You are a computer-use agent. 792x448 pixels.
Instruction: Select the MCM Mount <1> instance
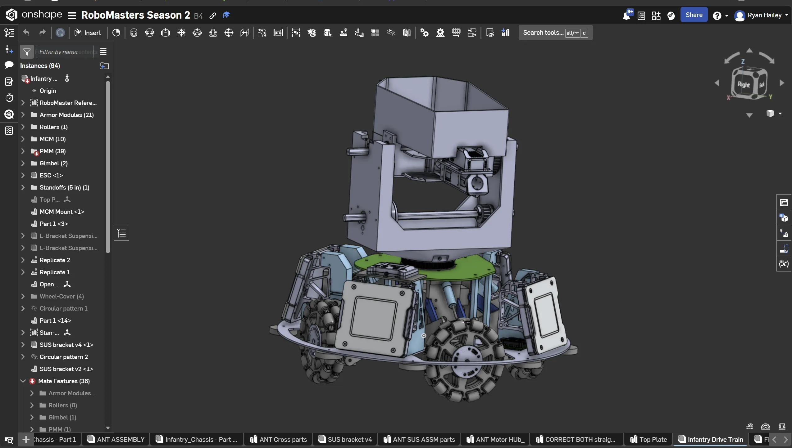(x=62, y=212)
